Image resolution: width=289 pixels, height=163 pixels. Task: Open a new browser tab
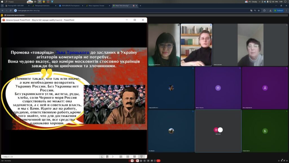pyautogui.click(x=140, y=6)
